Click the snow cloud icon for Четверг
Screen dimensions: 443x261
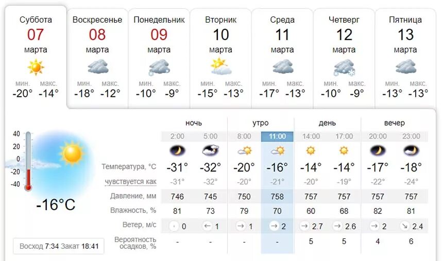coord(344,68)
